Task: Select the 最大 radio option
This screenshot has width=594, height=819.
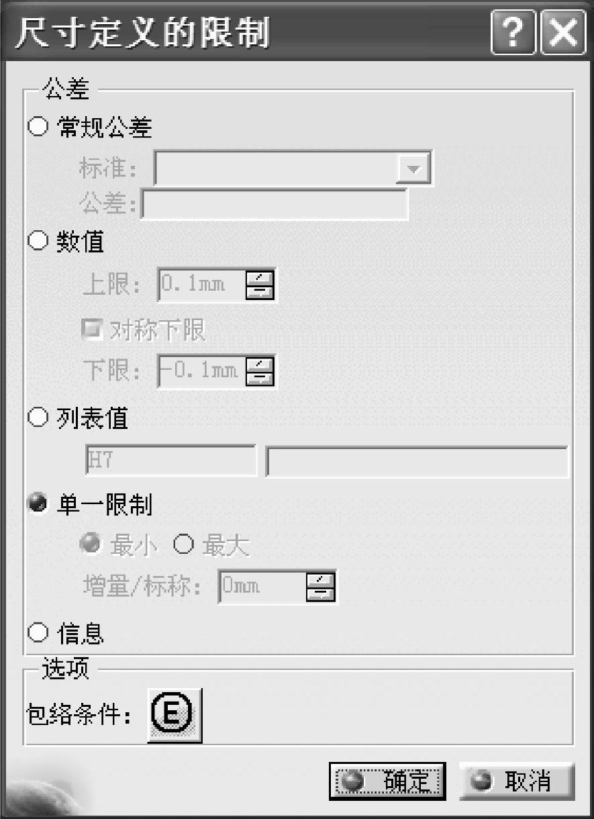Action: tap(183, 546)
